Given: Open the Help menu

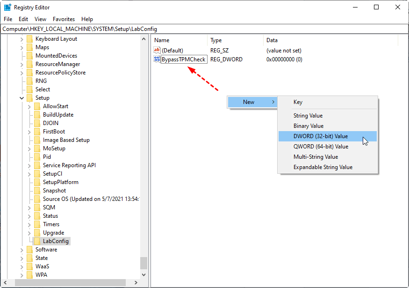Looking at the screenshot, I should [87, 19].
